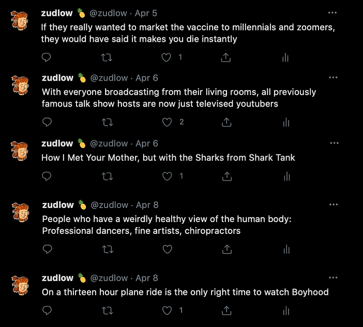Viewport: 363px width, 327px height.
Task: View analytics for the vaccine tweet
Action: (285, 57)
